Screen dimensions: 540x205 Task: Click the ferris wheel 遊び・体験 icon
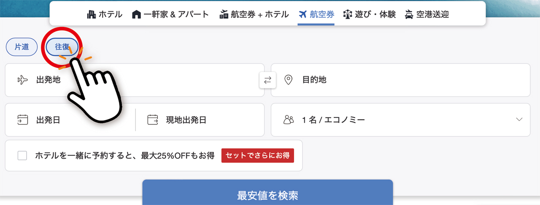click(x=348, y=14)
